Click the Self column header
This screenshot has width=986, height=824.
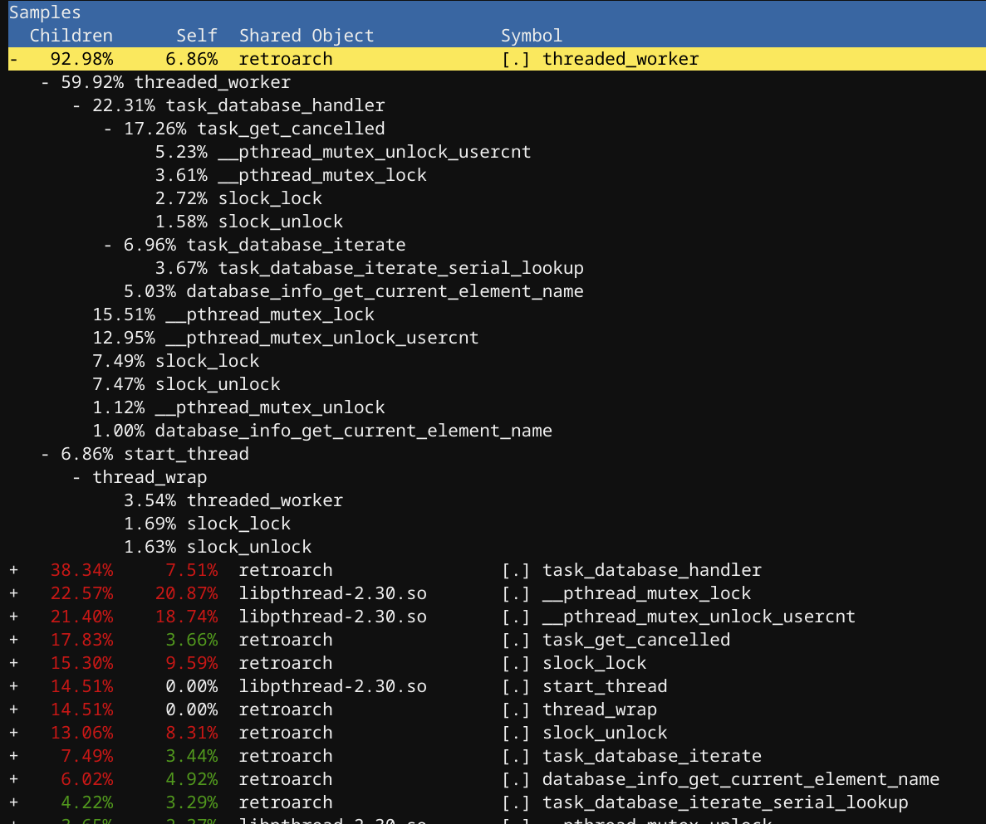pyautogui.click(x=197, y=36)
